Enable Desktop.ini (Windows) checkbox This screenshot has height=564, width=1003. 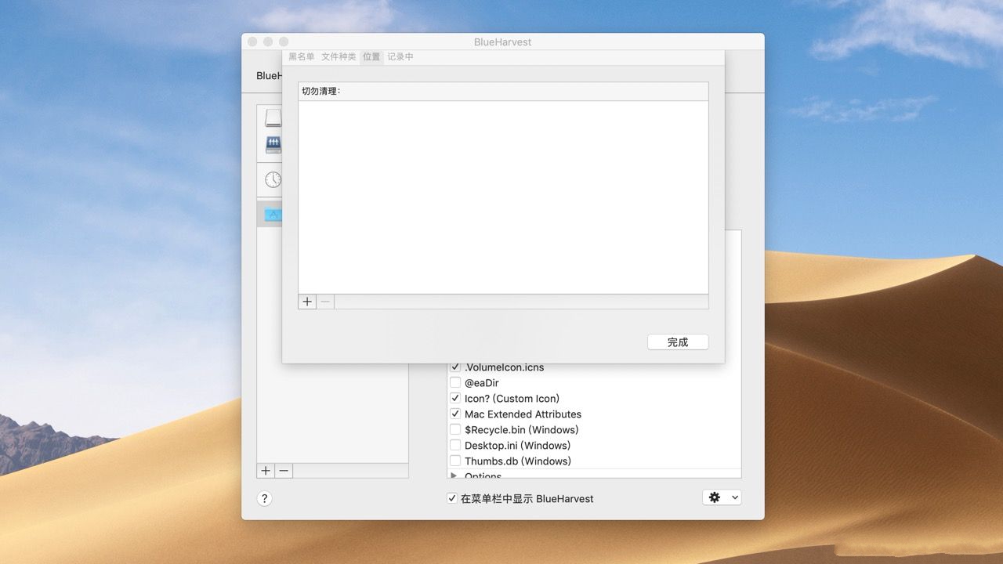coord(455,445)
